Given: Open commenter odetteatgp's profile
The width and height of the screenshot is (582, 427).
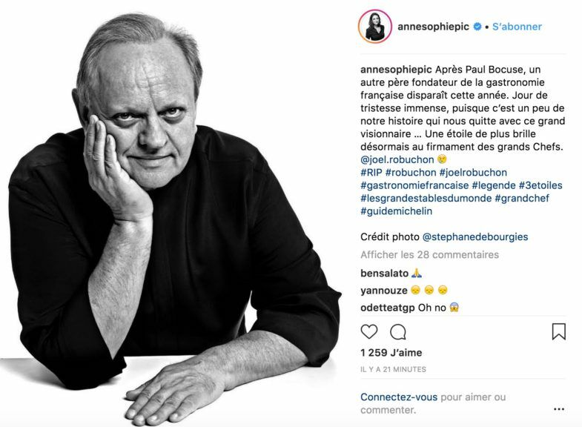Looking at the screenshot, I should [x=388, y=308].
